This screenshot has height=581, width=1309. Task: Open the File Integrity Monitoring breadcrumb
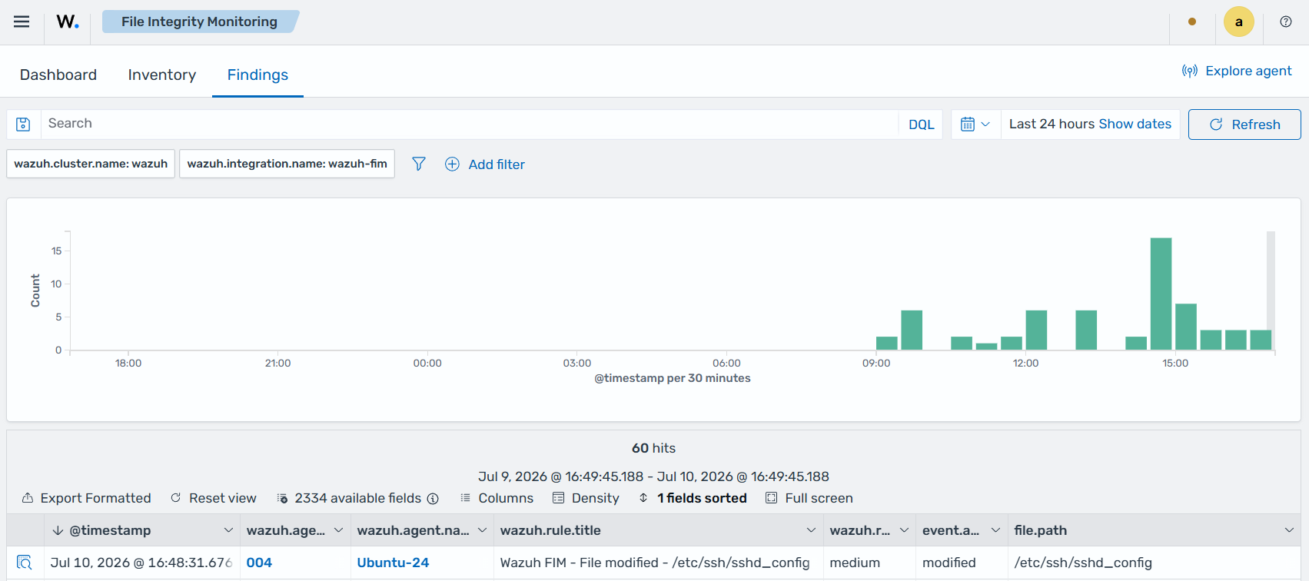click(x=199, y=22)
